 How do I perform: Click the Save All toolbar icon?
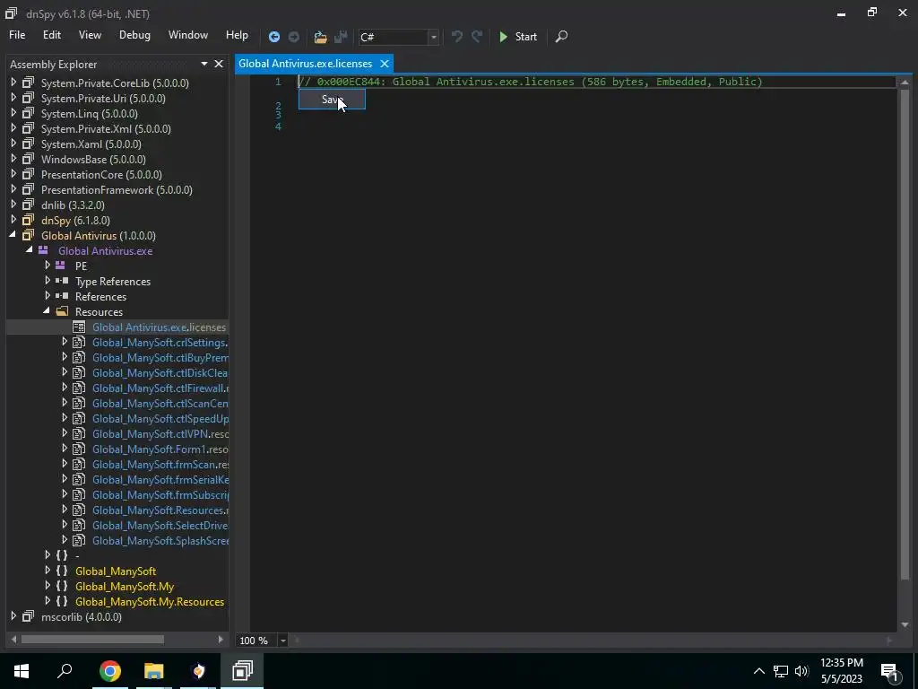[341, 37]
